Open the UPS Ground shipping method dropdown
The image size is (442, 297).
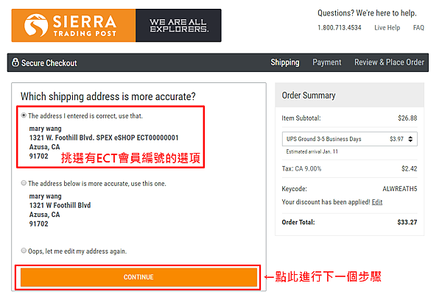349,139
